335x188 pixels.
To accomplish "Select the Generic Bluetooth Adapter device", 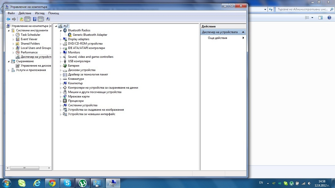I will (x=90, y=35).
